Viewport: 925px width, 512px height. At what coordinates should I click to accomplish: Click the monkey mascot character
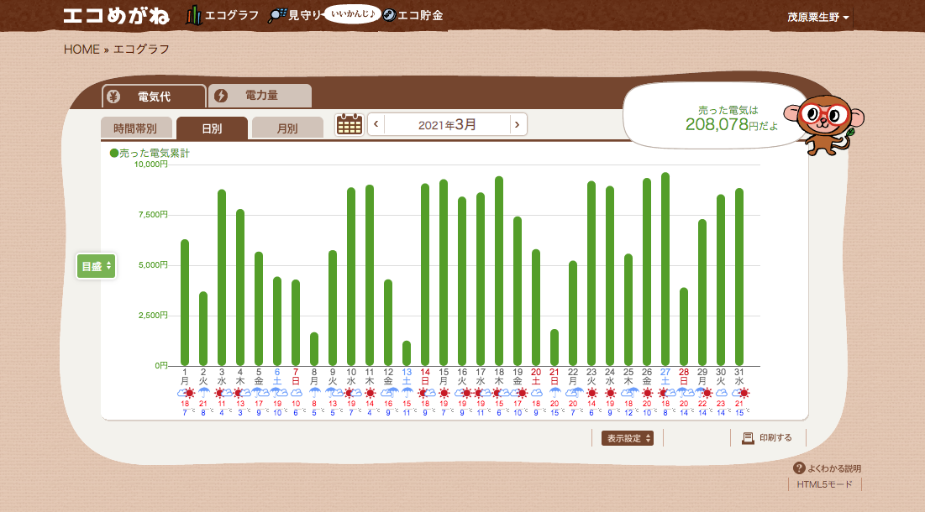point(824,125)
